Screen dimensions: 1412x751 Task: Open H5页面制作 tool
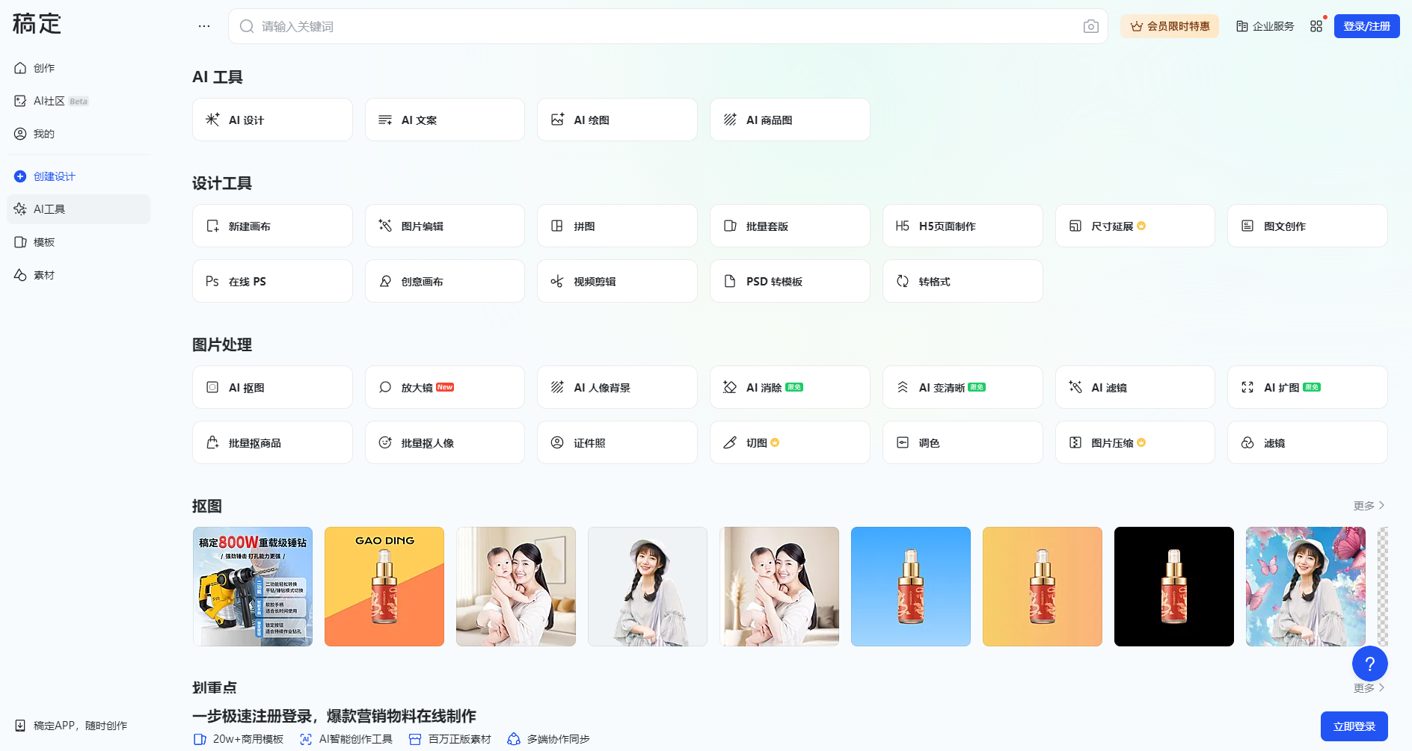pyautogui.click(x=963, y=226)
